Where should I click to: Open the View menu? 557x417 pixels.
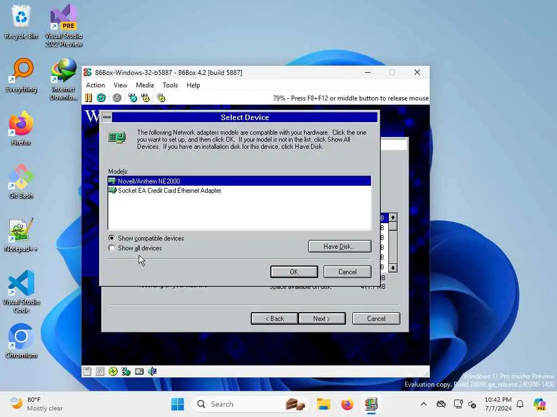120,85
